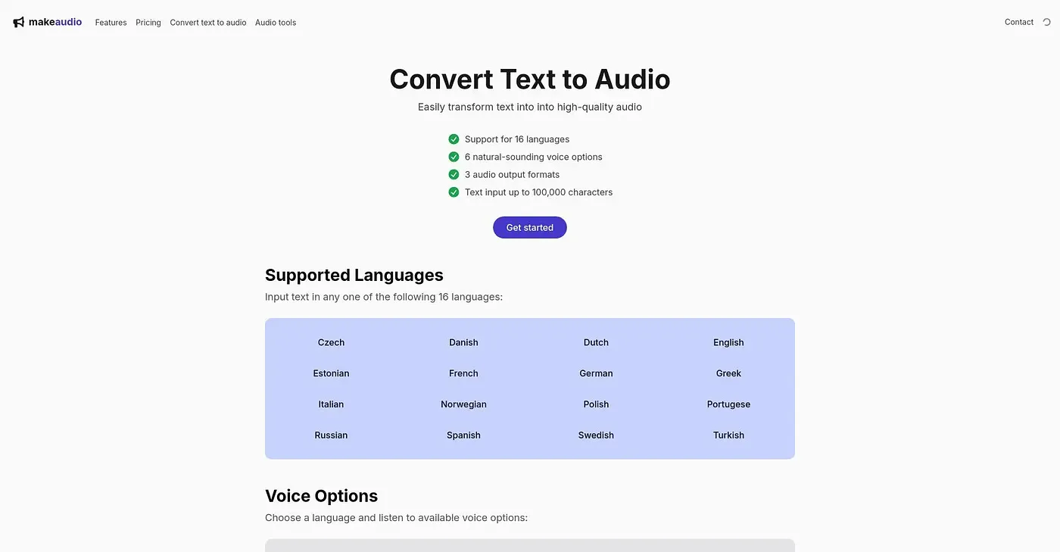Click 'Choose a language and listen to available voice options' text
The image size is (1060, 552).
(x=396, y=518)
